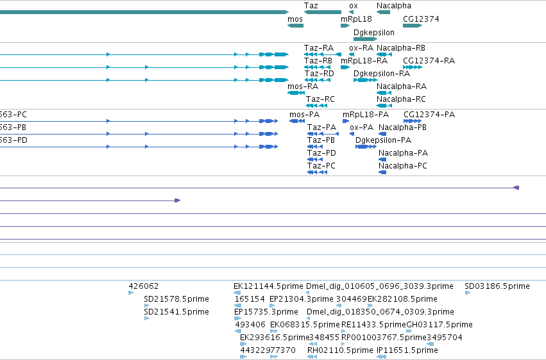Select the Taz-PD protein label
This screenshot has height=360, width=546.
[x=321, y=153]
